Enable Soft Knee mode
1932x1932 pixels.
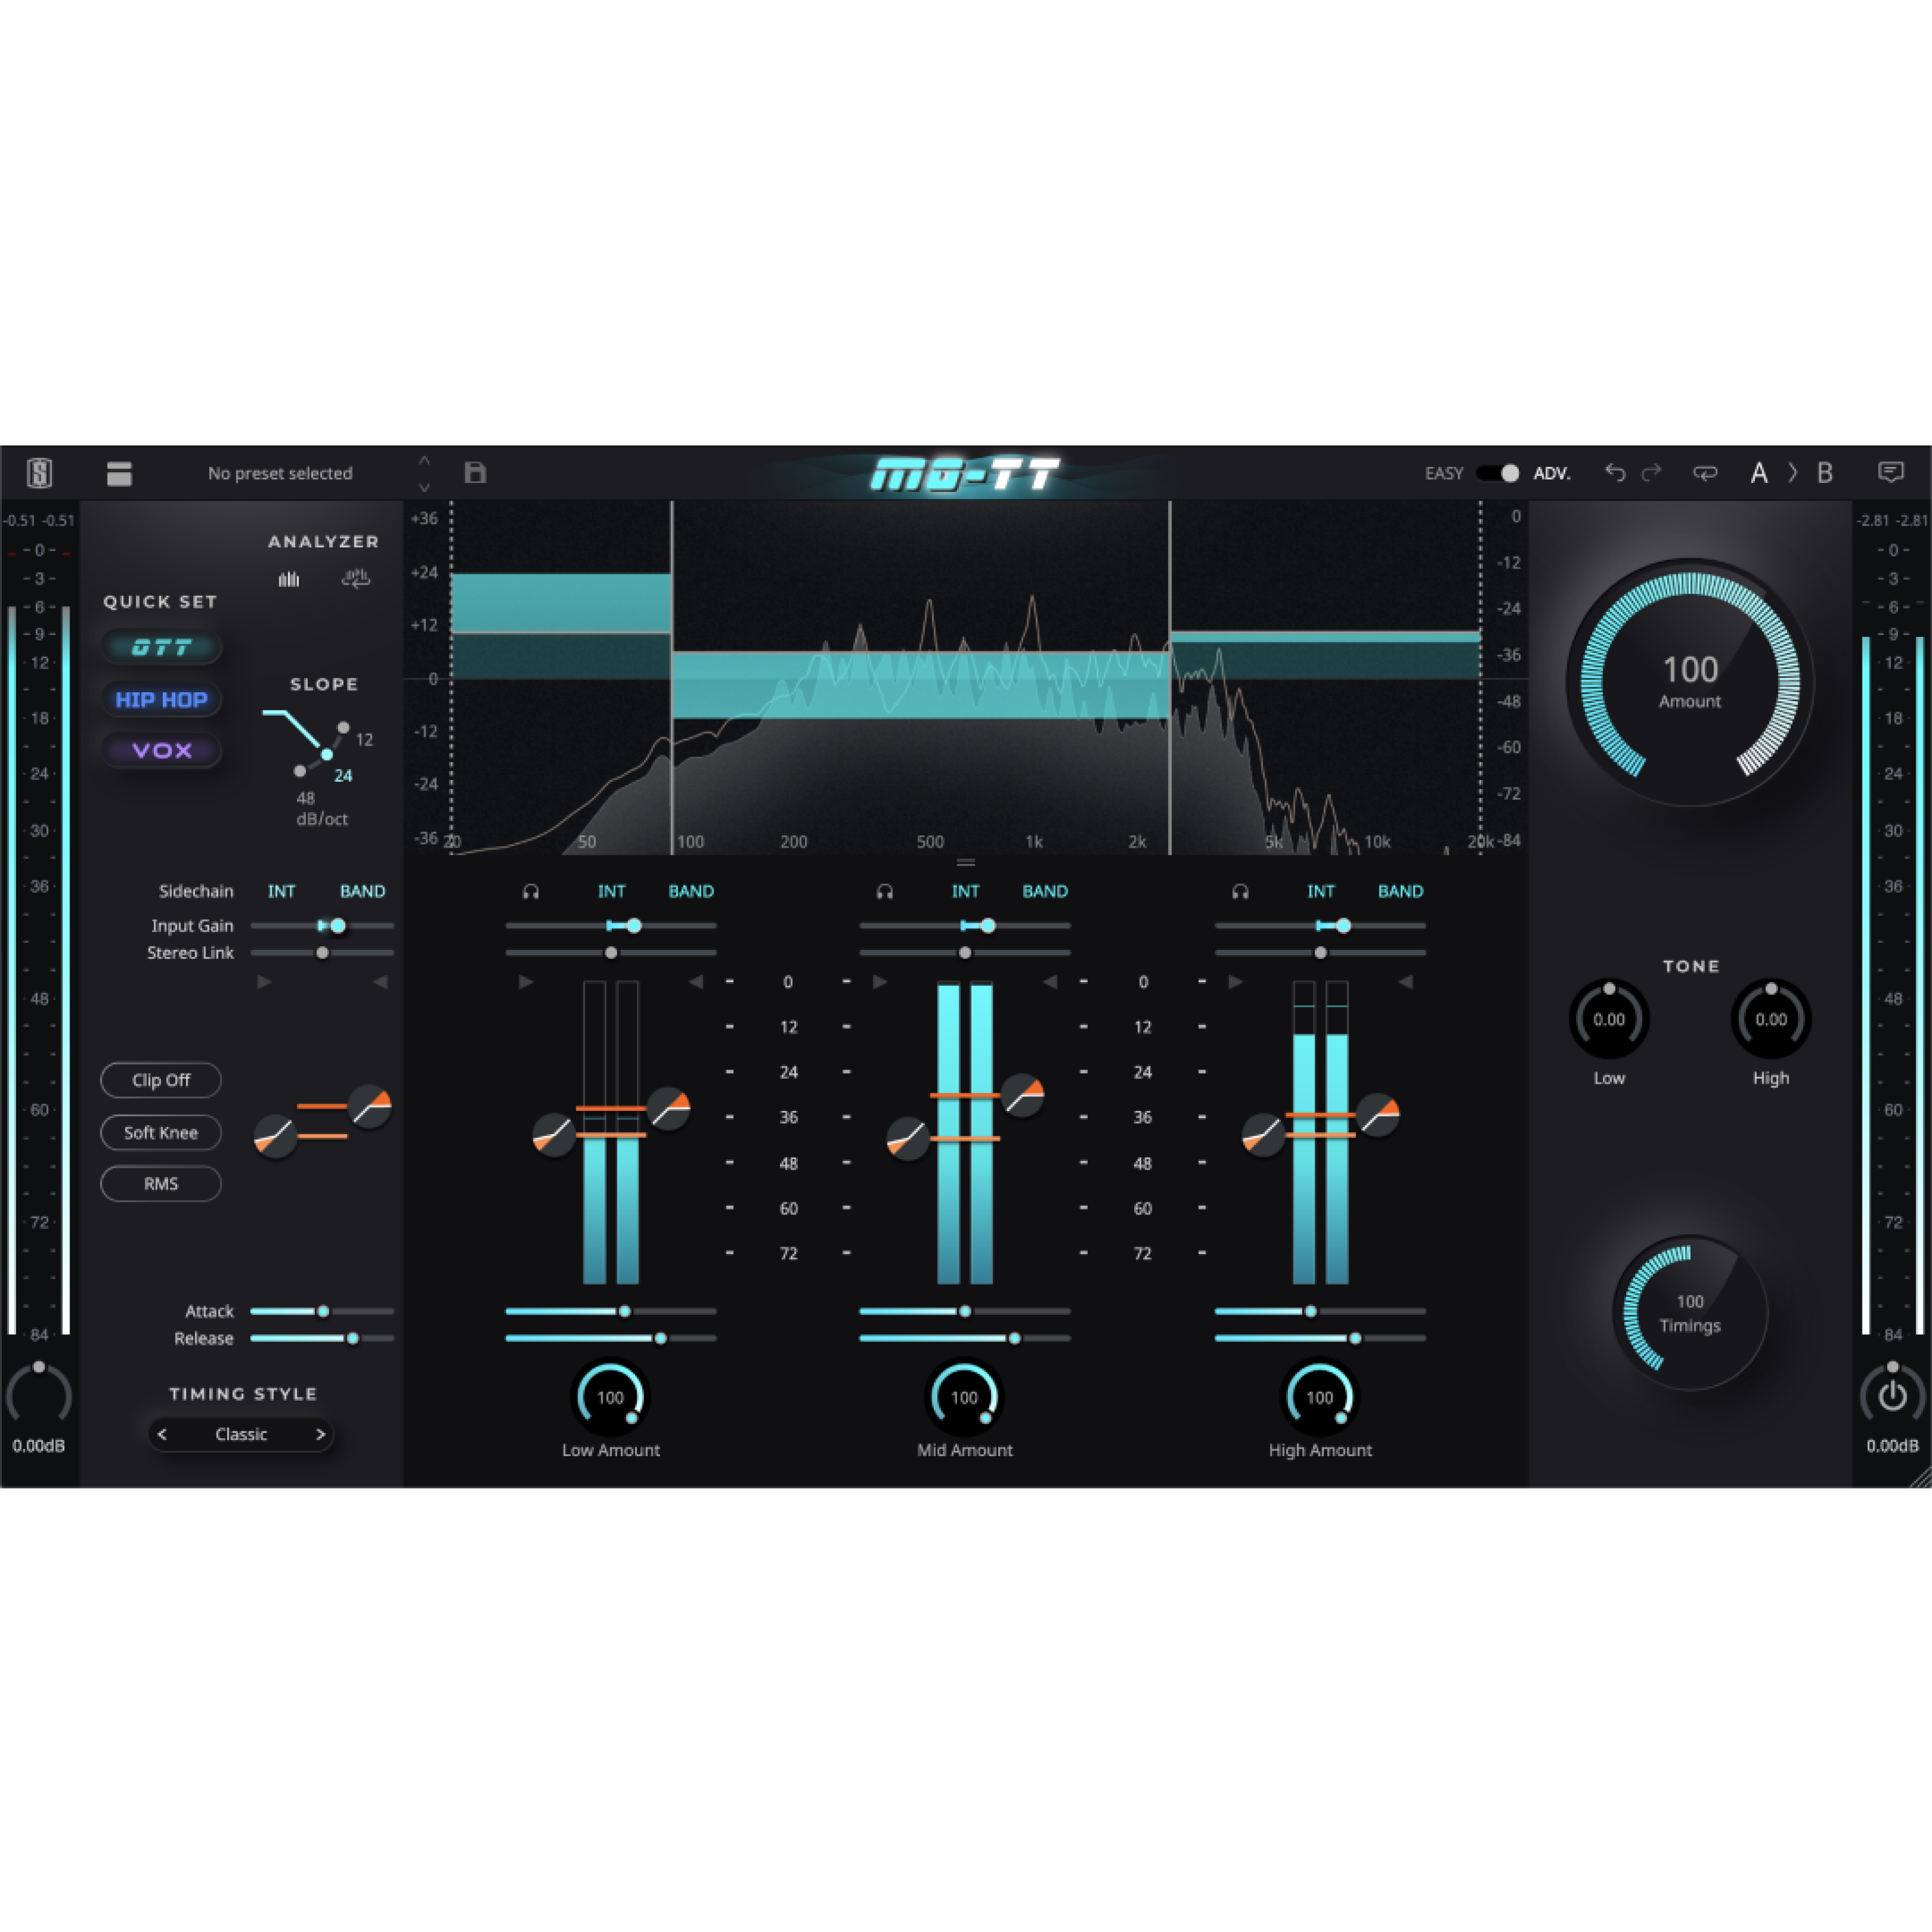pyautogui.click(x=160, y=1132)
